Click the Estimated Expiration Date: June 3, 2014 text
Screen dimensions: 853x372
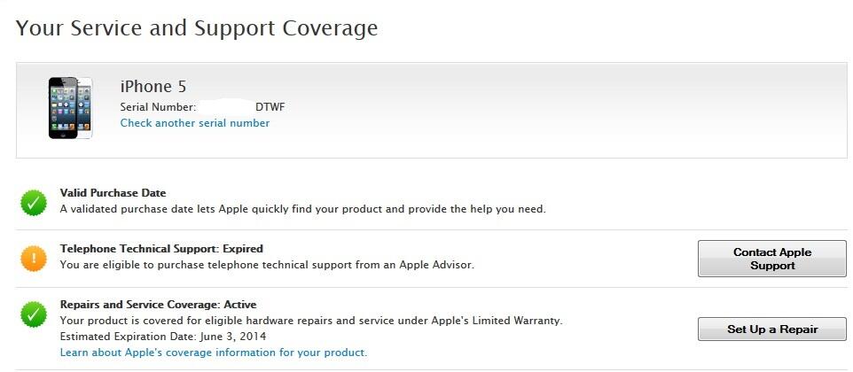[x=162, y=337]
